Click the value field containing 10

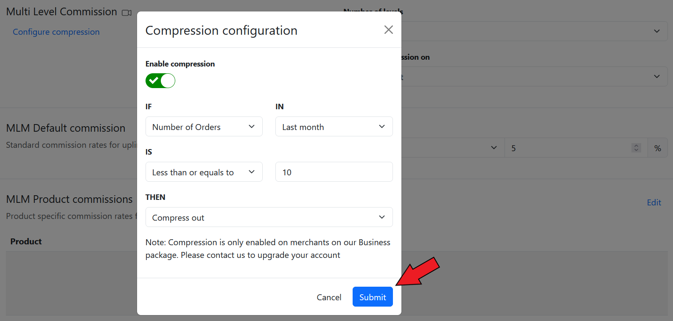[x=334, y=172]
